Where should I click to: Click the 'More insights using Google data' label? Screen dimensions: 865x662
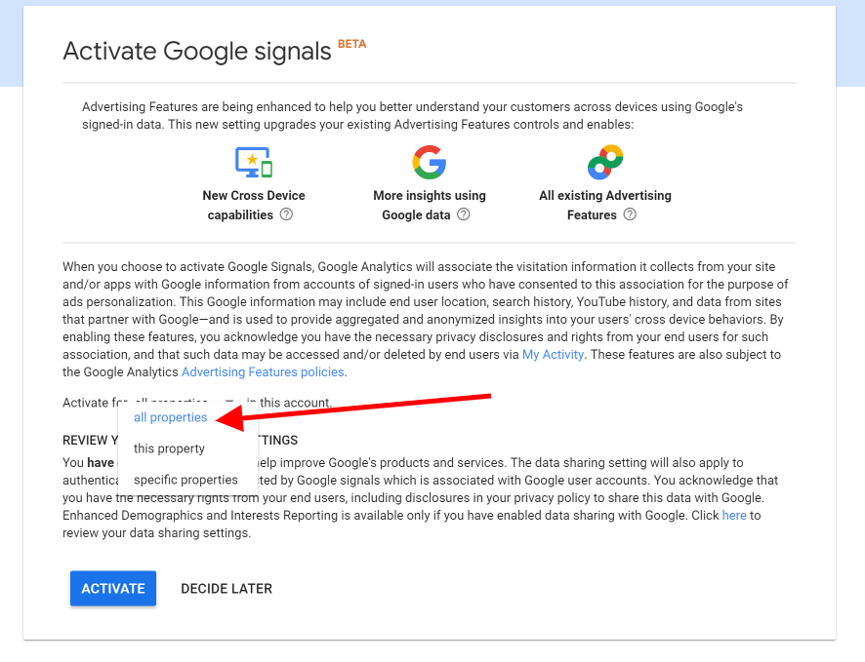point(430,205)
